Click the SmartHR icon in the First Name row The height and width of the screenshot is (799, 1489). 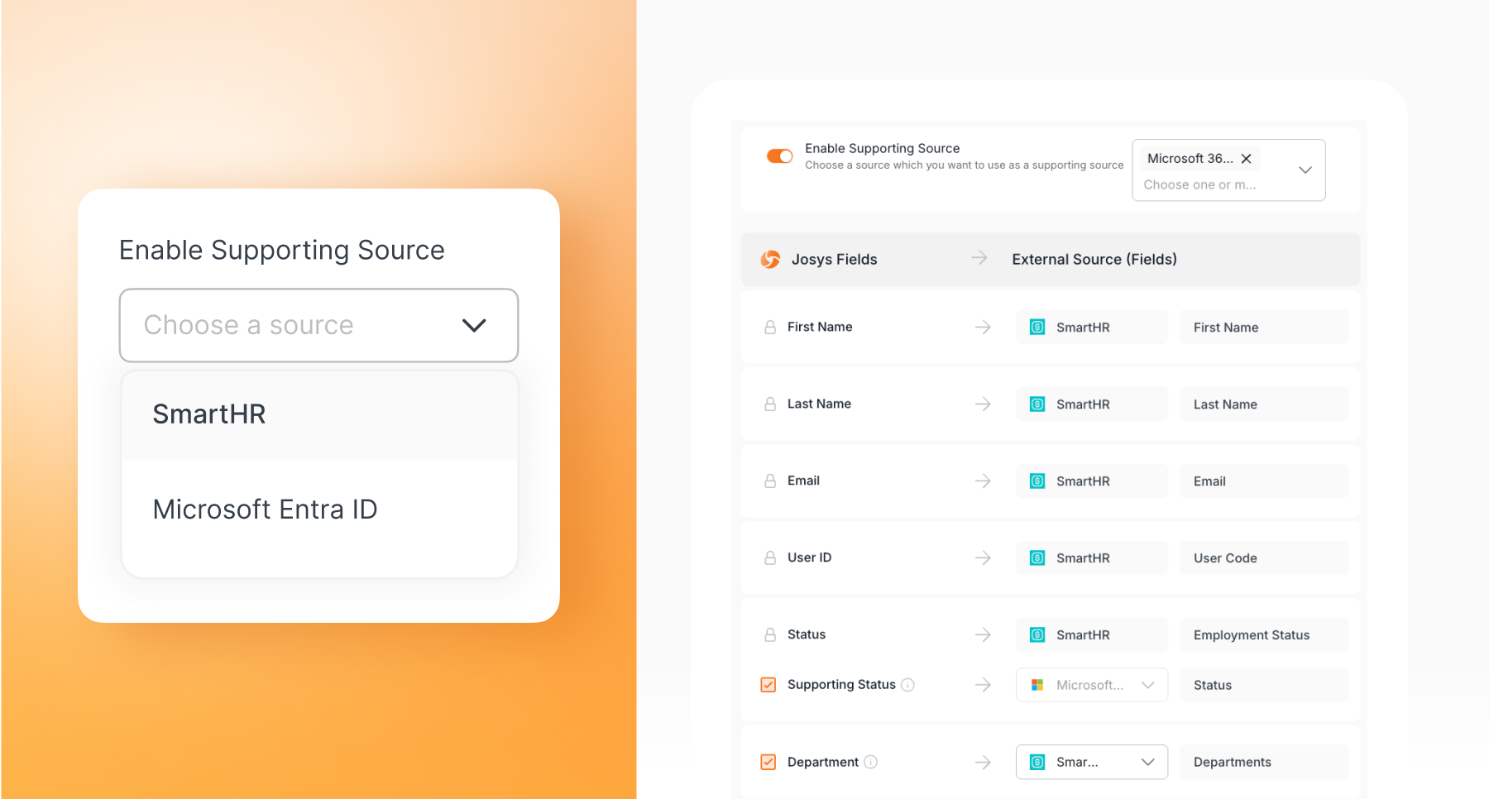click(x=1037, y=328)
